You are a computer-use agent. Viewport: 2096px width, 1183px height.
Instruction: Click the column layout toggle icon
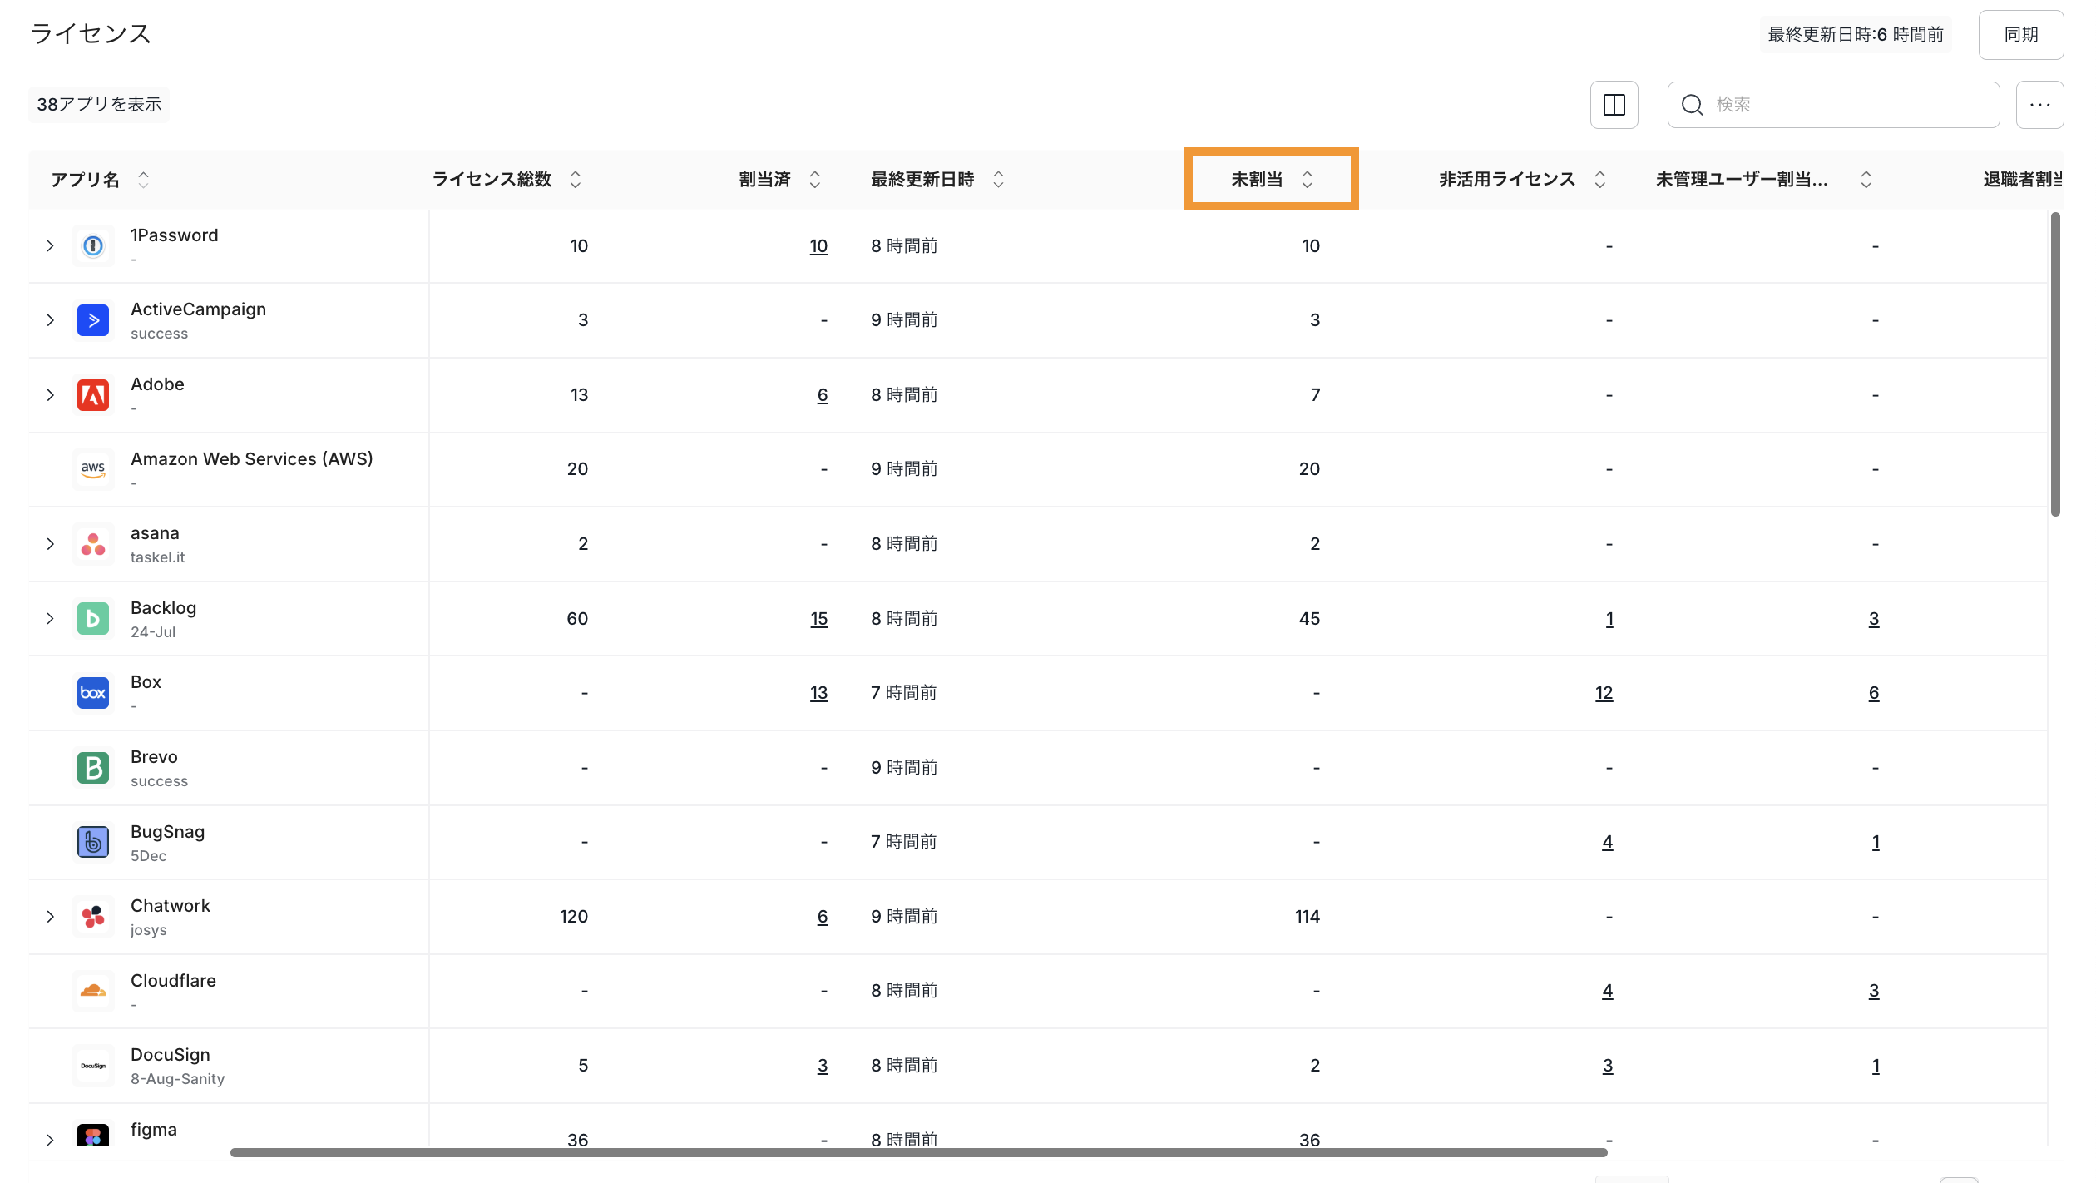1614,105
